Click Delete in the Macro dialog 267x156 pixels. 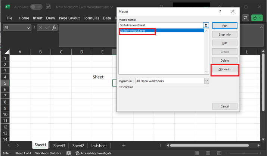pyautogui.click(x=224, y=61)
